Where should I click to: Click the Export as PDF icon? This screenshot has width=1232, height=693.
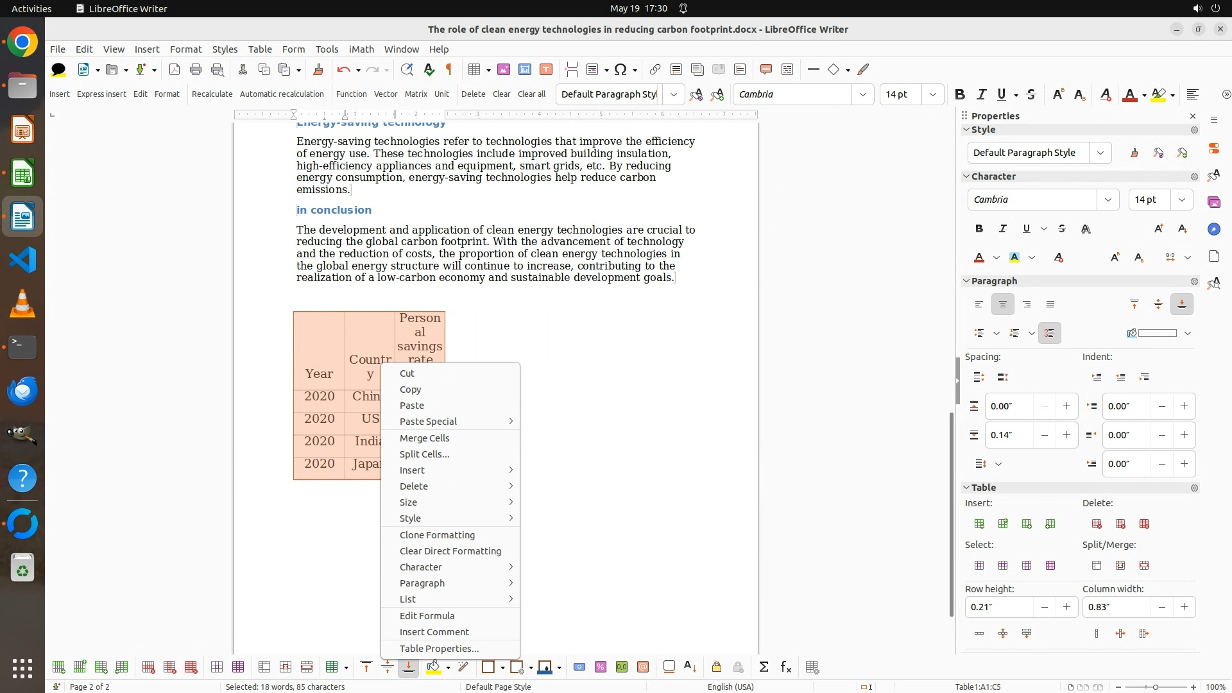click(x=174, y=69)
